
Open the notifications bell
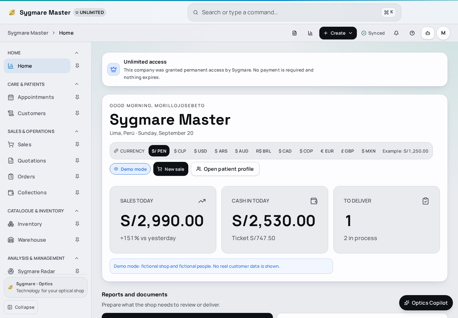[x=396, y=33]
